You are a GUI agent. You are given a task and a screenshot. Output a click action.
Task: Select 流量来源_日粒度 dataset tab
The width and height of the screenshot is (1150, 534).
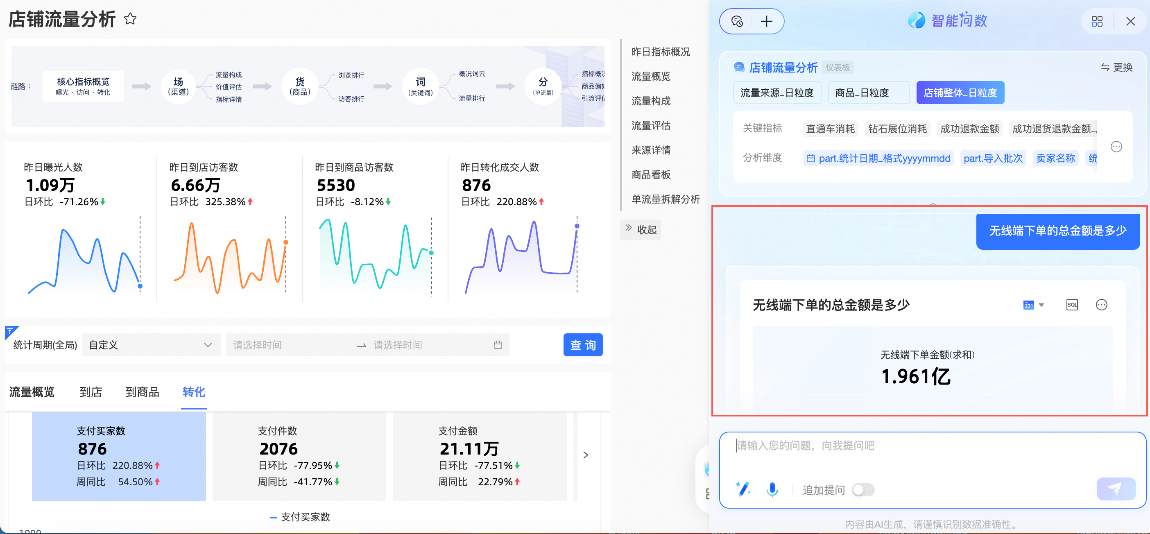tap(777, 93)
